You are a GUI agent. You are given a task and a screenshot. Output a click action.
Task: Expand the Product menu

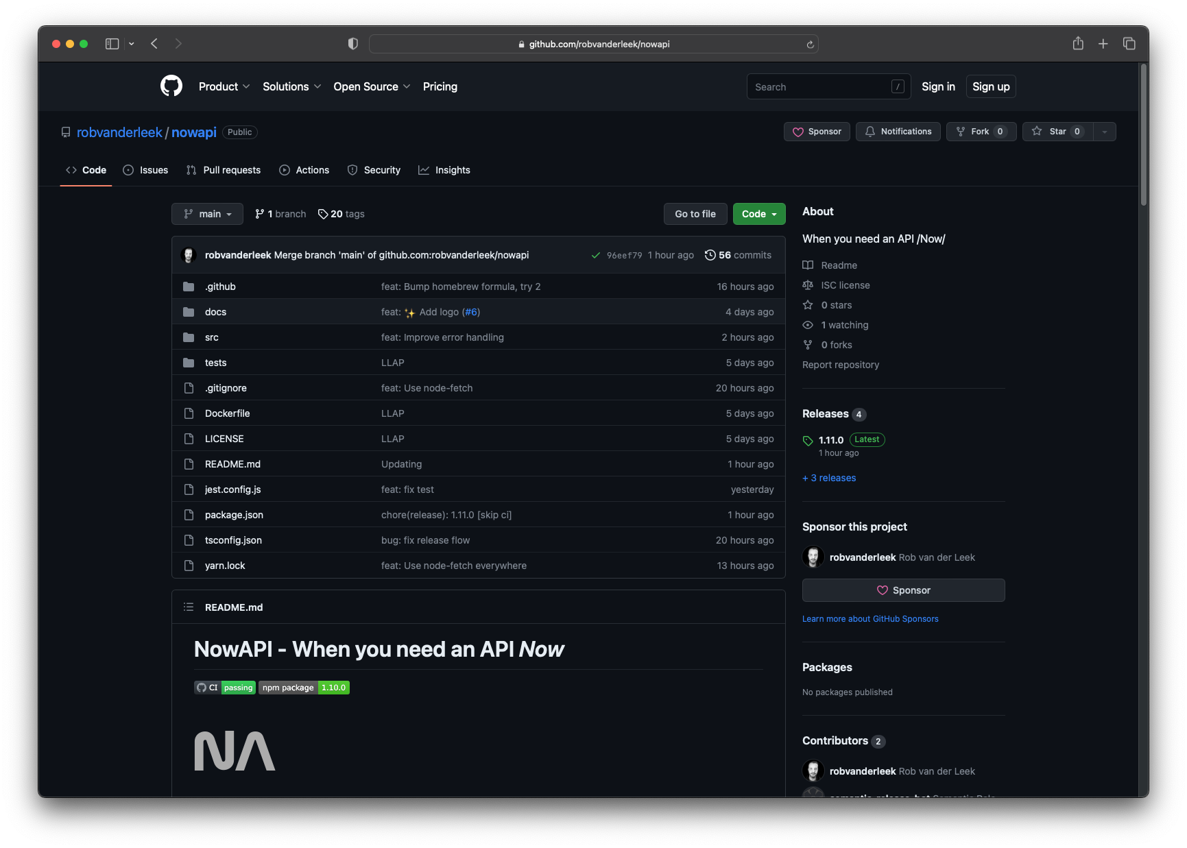point(224,86)
